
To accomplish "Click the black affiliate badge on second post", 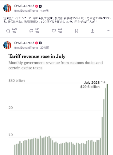I will pyautogui.click(x=40, y=43).
